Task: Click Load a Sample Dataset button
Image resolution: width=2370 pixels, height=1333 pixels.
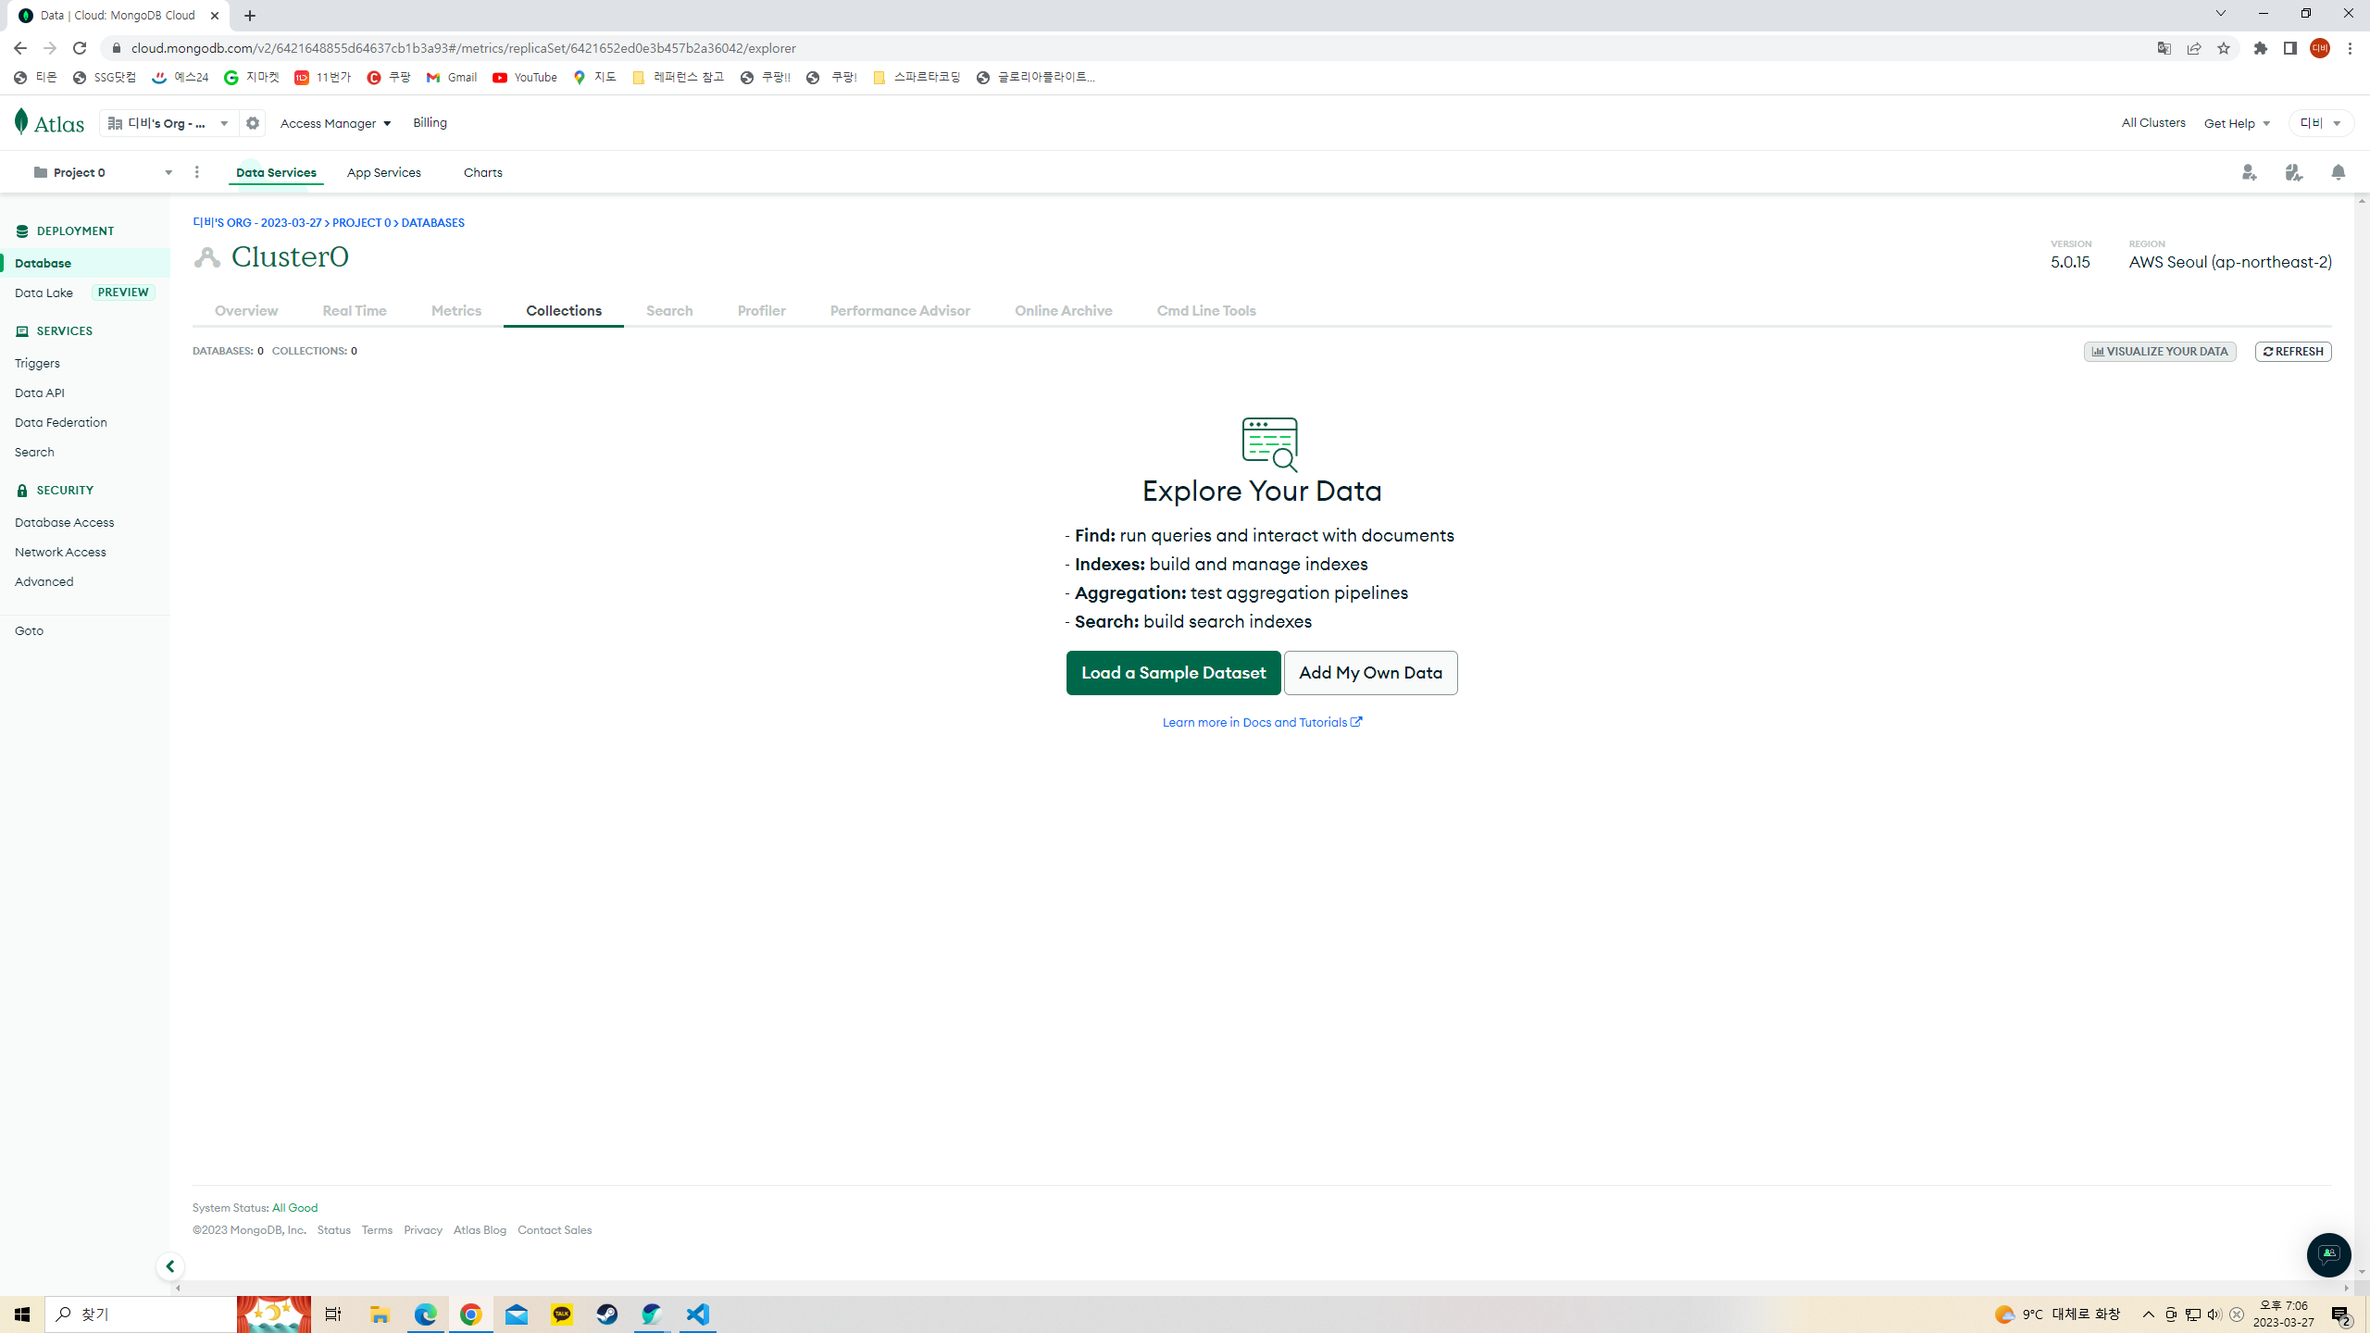Action: pyautogui.click(x=1173, y=673)
